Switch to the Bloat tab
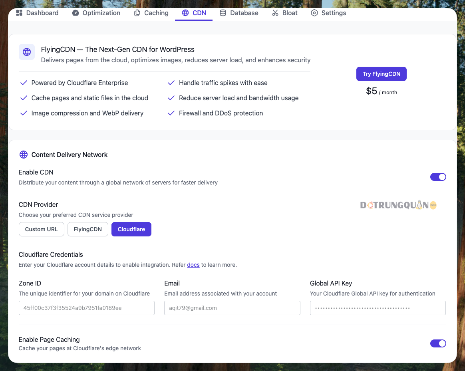 285,13
